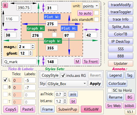The image size is (137, 115).
Task: Click the CopyStyle button
Action: tap(50, 75)
